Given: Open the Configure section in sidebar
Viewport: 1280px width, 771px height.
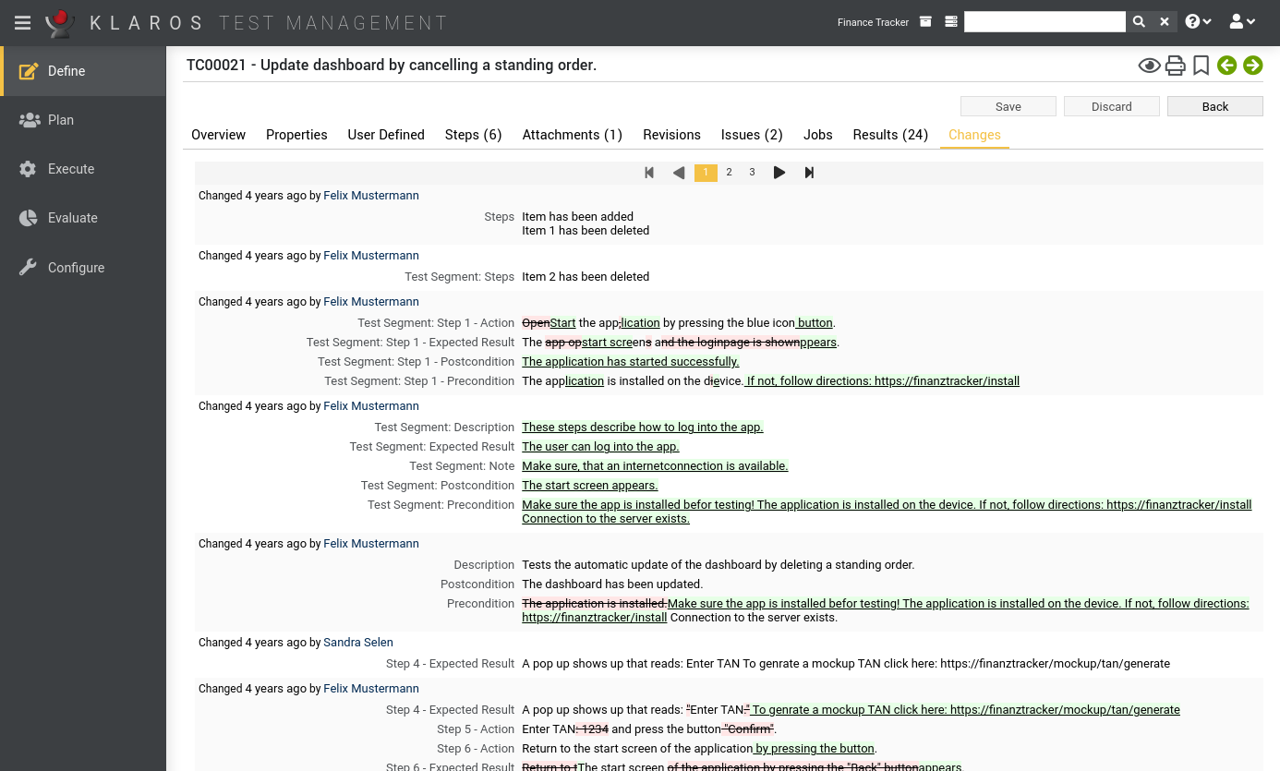Looking at the screenshot, I should point(76,268).
